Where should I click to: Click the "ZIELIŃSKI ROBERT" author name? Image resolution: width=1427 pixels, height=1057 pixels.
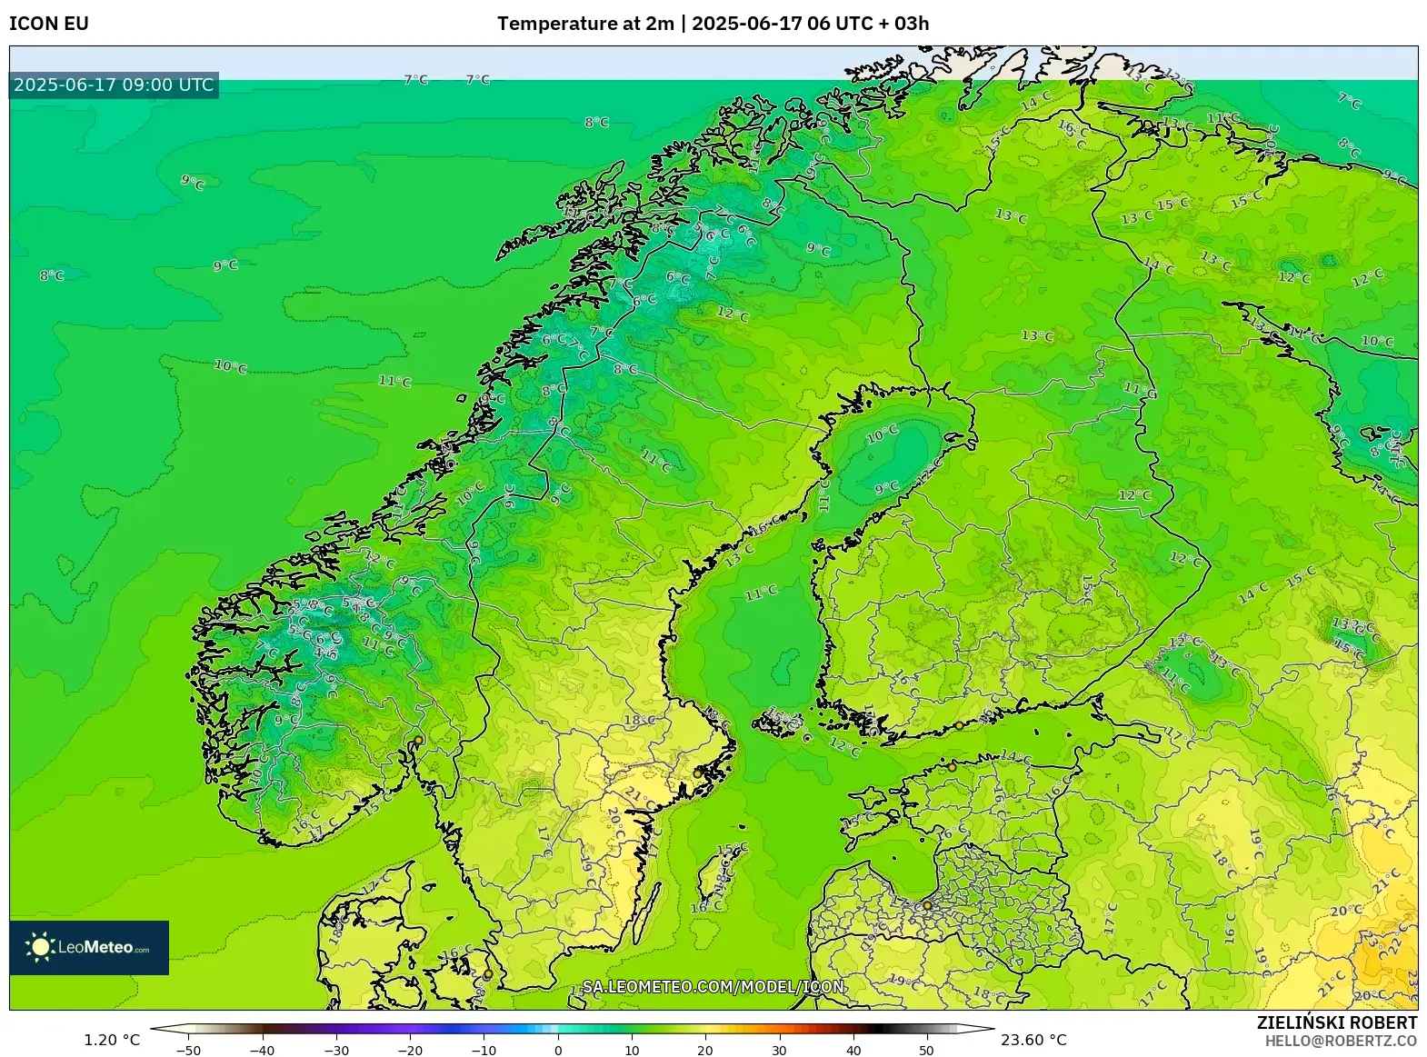(1337, 1022)
